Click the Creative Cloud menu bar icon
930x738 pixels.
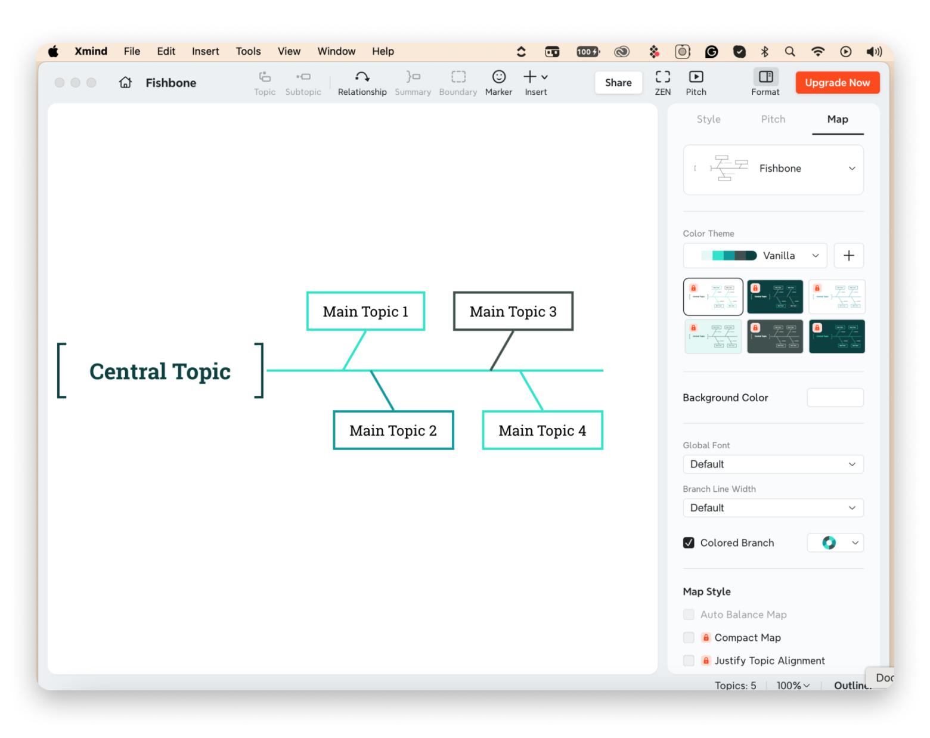pyautogui.click(x=622, y=51)
